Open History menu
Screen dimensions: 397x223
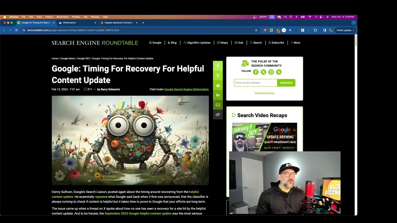tap(49, 17)
